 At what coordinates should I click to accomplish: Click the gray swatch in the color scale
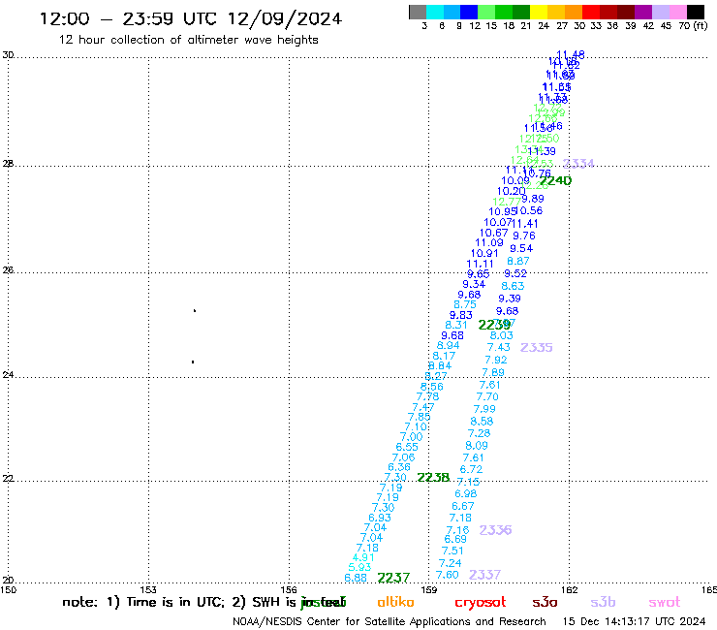[x=418, y=12]
